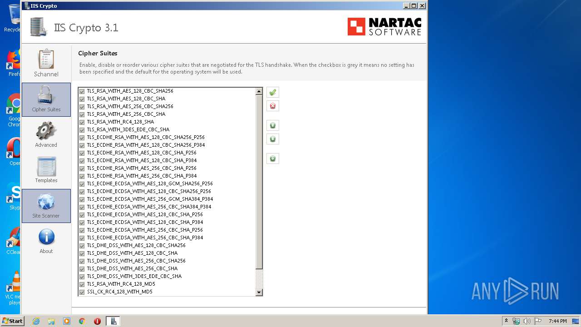Select TLS_ECDHE_ECDSA_WITH_AES_128_CBC_SHA_P256 row text

coord(145,214)
